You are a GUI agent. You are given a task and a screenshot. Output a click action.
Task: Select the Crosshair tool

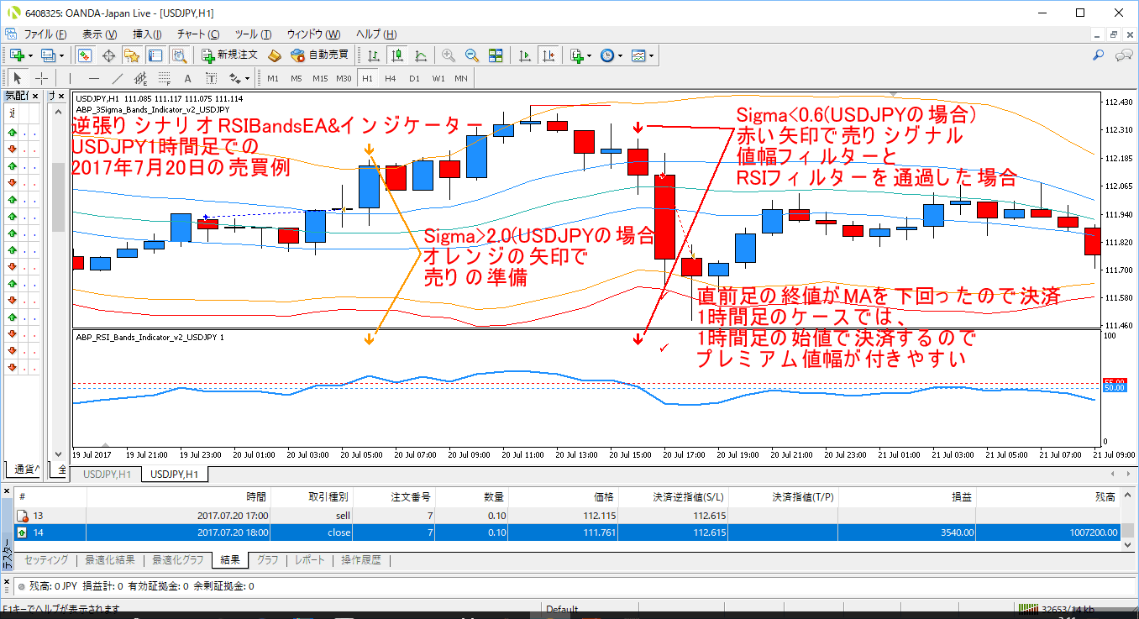[x=41, y=78]
